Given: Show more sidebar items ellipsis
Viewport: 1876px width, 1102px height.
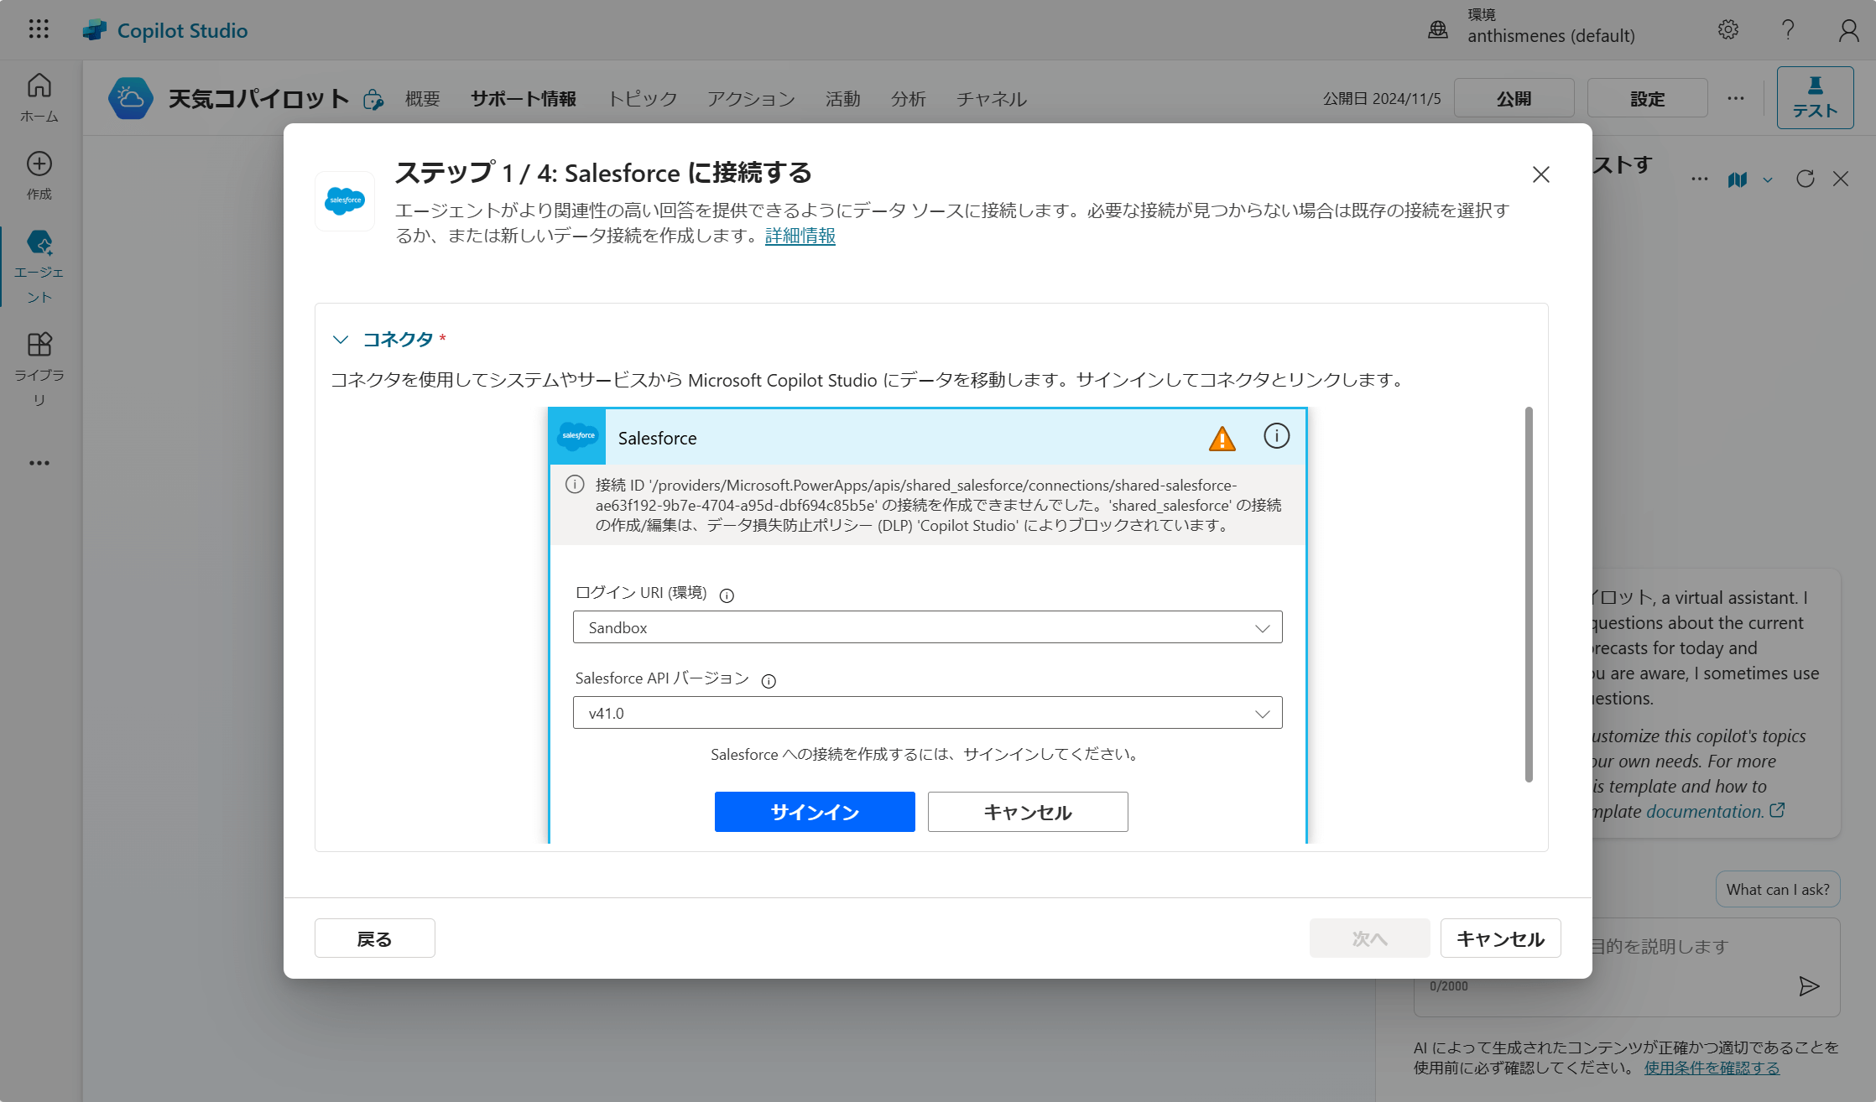Looking at the screenshot, I should point(39,463).
